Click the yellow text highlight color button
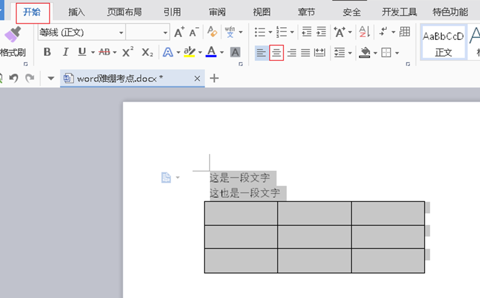The image size is (480, 298). (x=189, y=52)
